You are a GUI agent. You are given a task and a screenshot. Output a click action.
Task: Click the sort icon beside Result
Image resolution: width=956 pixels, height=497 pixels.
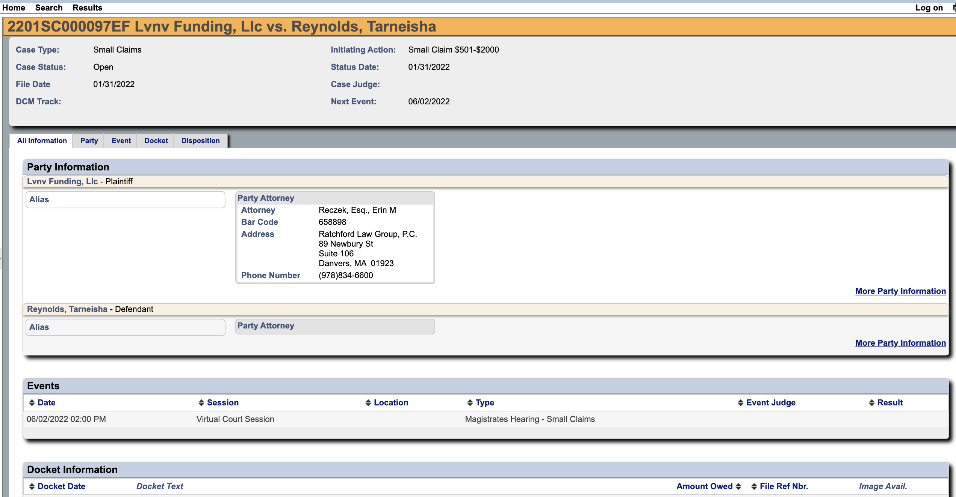pyautogui.click(x=871, y=403)
